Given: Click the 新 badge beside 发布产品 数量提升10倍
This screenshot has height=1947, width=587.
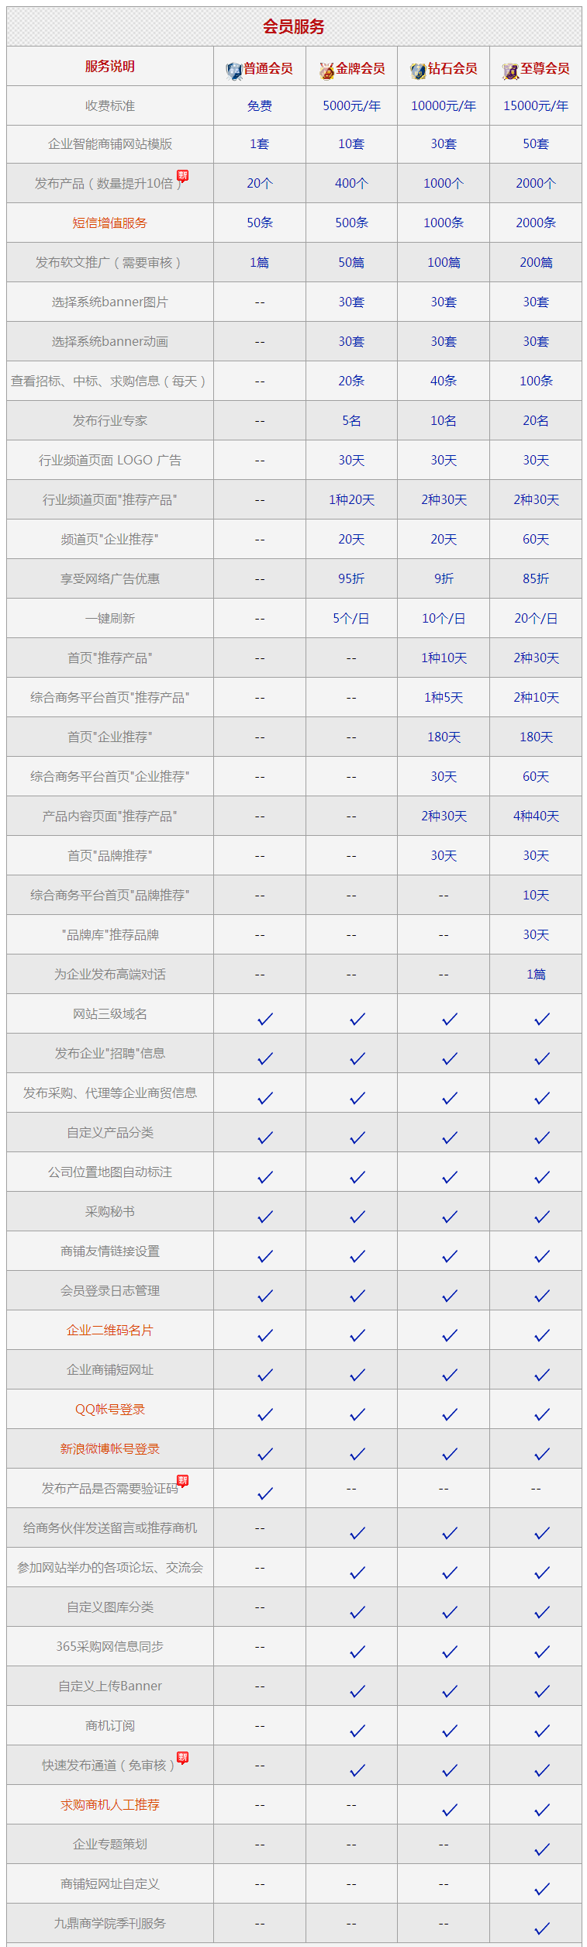Looking at the screenshot, I should (x=183, y=175).
